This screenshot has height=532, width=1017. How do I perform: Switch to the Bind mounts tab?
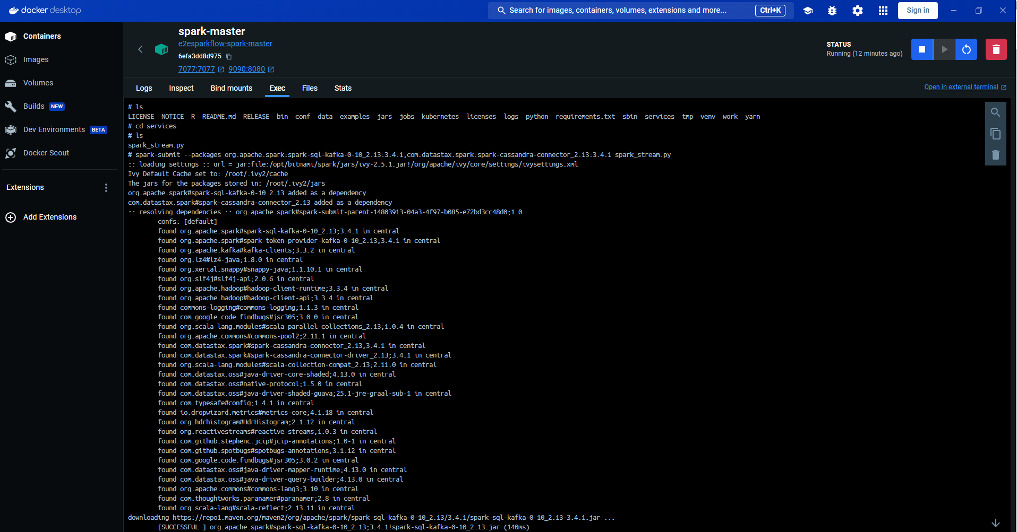[232, 88]
